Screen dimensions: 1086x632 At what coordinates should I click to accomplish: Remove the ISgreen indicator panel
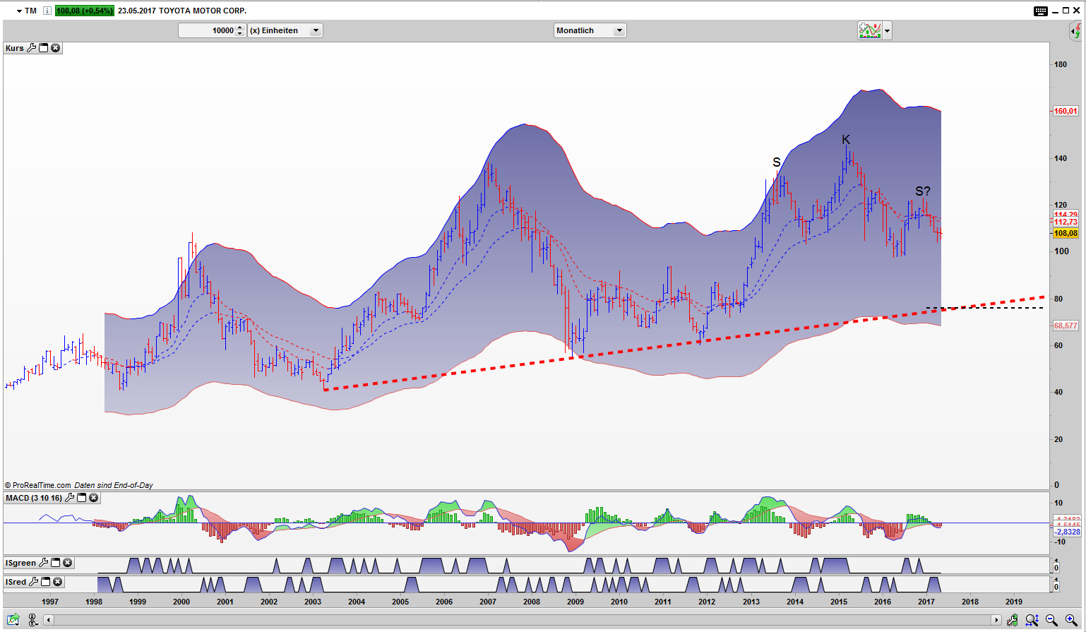[x=68, y=563]
